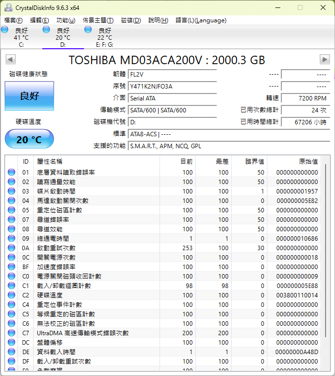Image resolution: width=335 pixels, height=376 pixels.
Task: Click status orb for attribute C4
Action: 11,304
